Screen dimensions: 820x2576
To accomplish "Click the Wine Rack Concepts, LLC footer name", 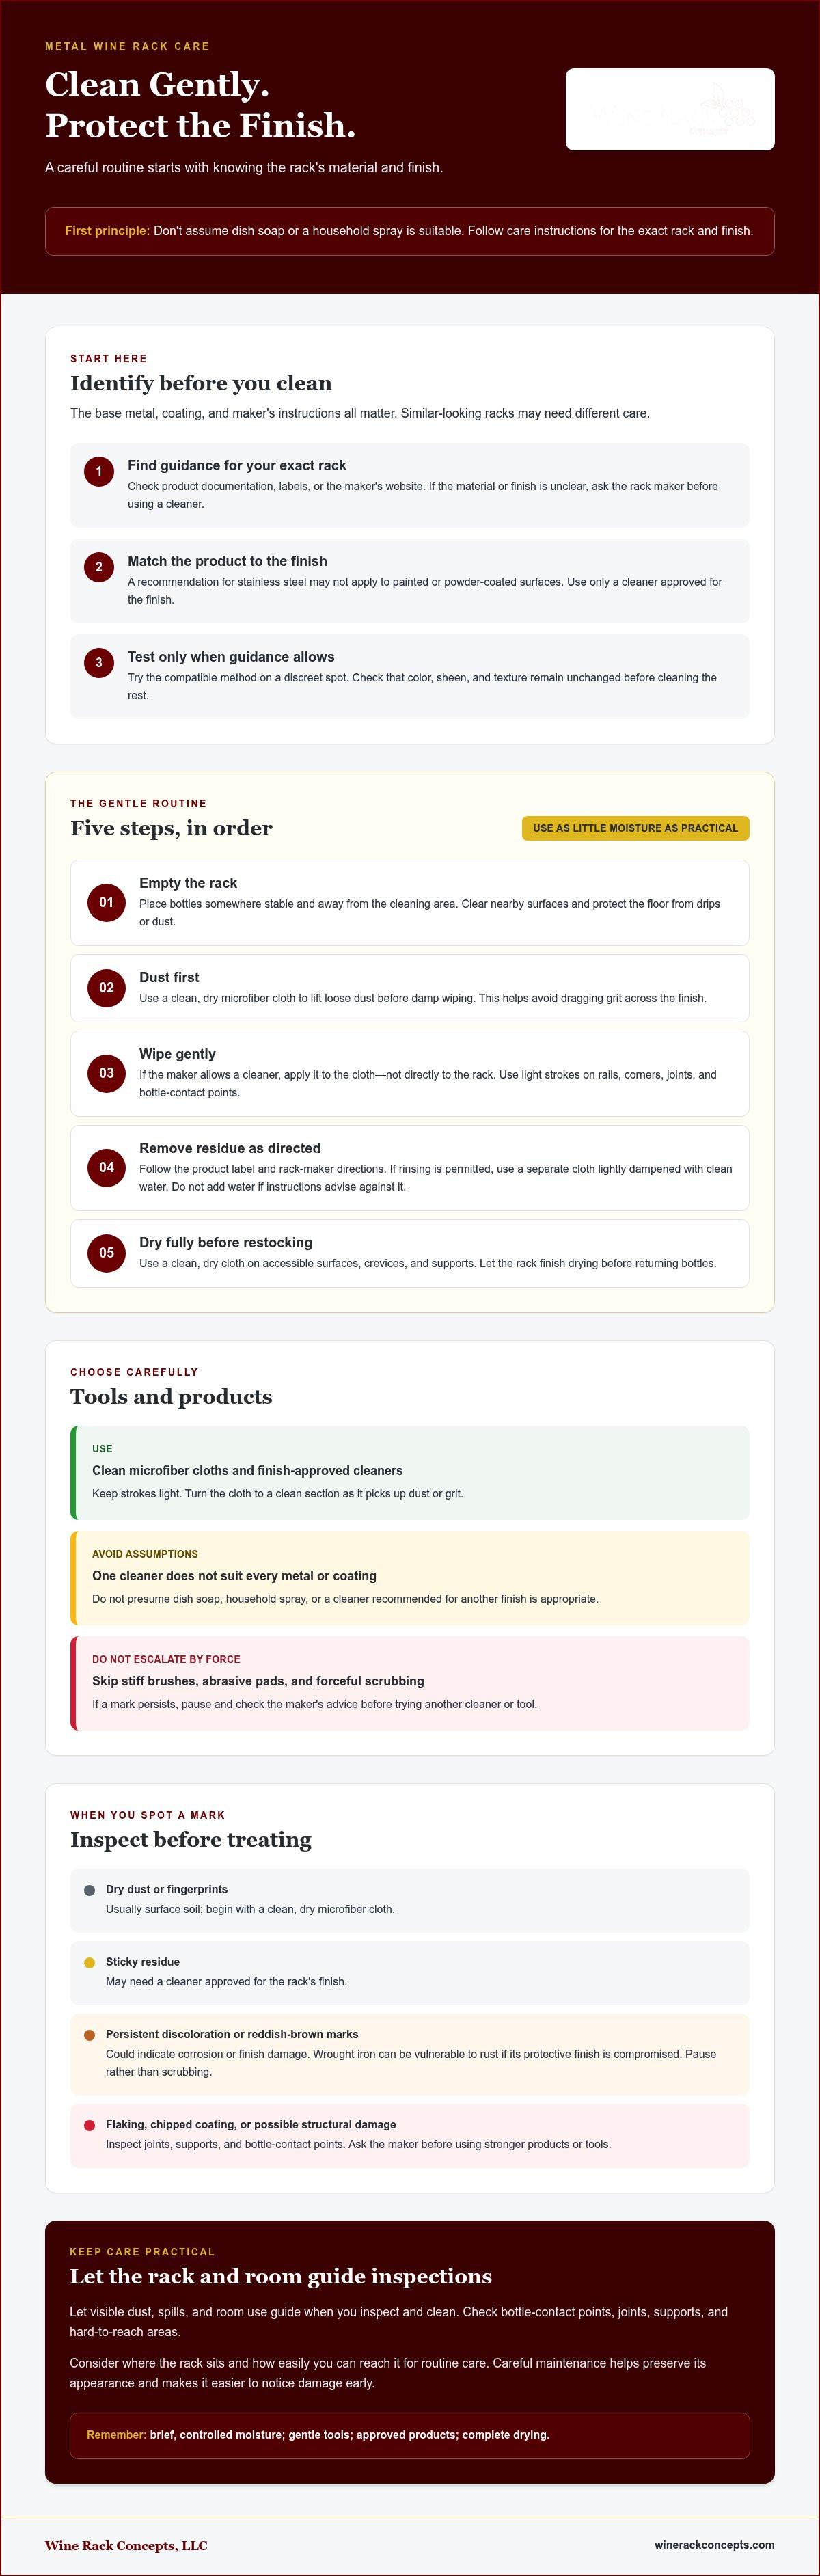I will point(126,2545).
